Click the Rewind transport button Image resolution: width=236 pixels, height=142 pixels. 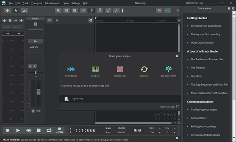tap(28, 131)
